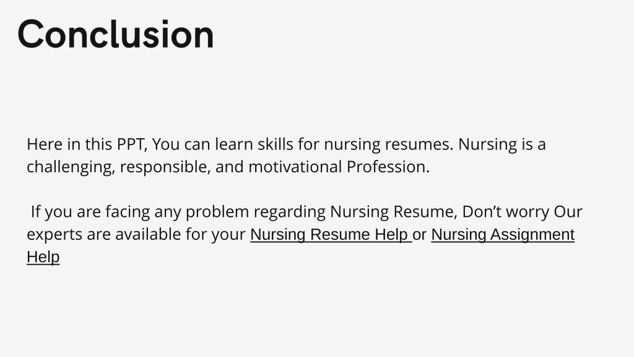The width and height of the screenshot is (634, 357).
Task: Select the word challenging in the body text
Action: [x=71, y=167]
